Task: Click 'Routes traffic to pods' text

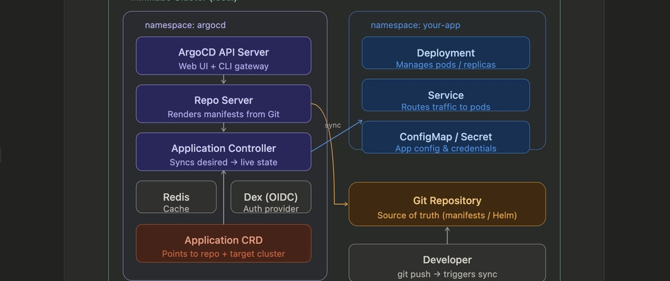Action: pos(446,106)
